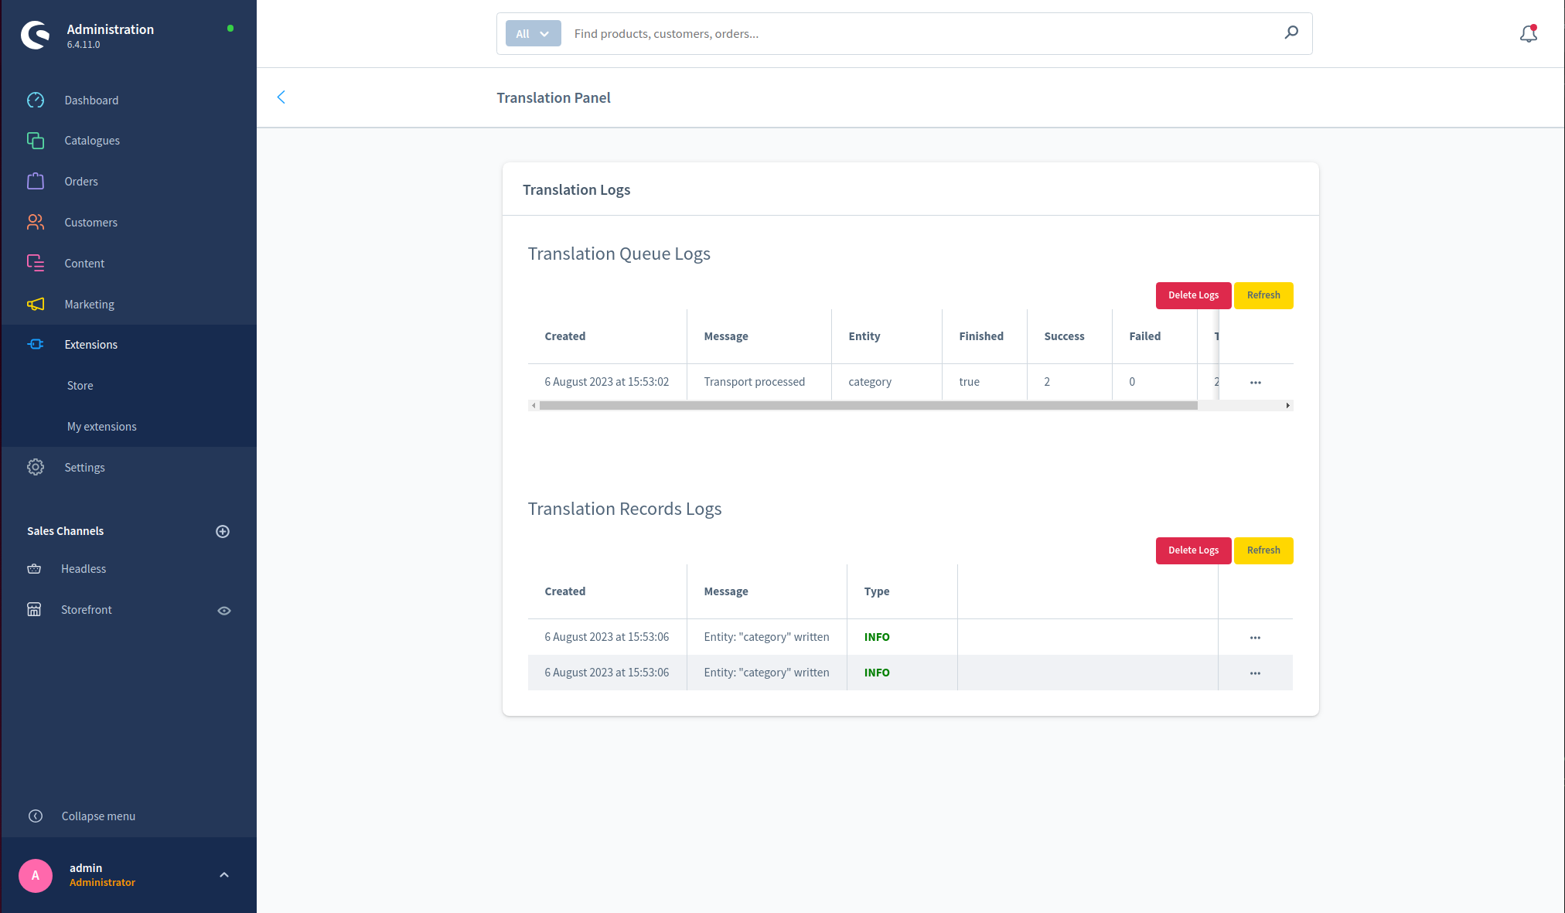Click the Headless basket icon
The image size is (1565, 913).
coord(34,568)
